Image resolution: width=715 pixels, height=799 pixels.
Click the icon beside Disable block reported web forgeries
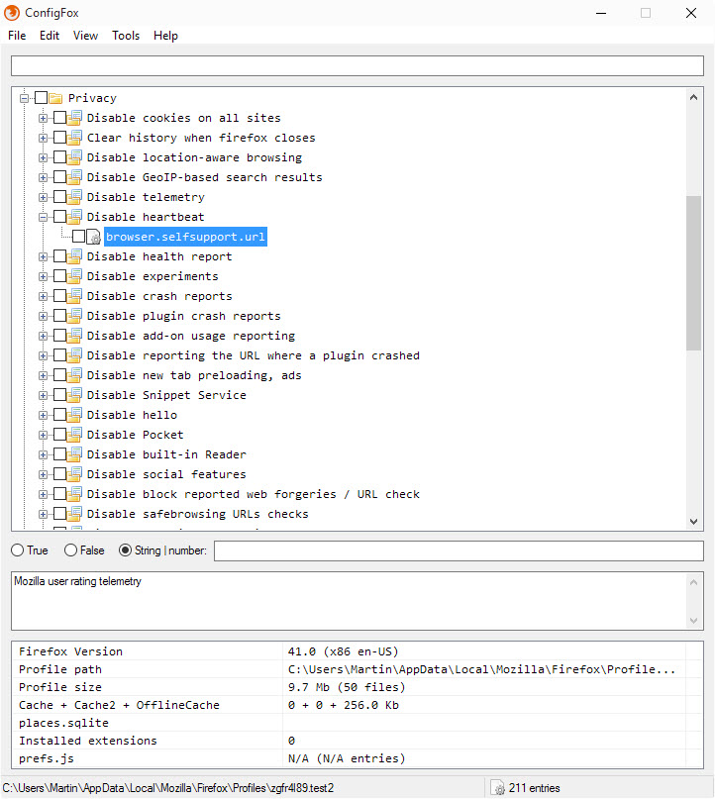[74, 494]
